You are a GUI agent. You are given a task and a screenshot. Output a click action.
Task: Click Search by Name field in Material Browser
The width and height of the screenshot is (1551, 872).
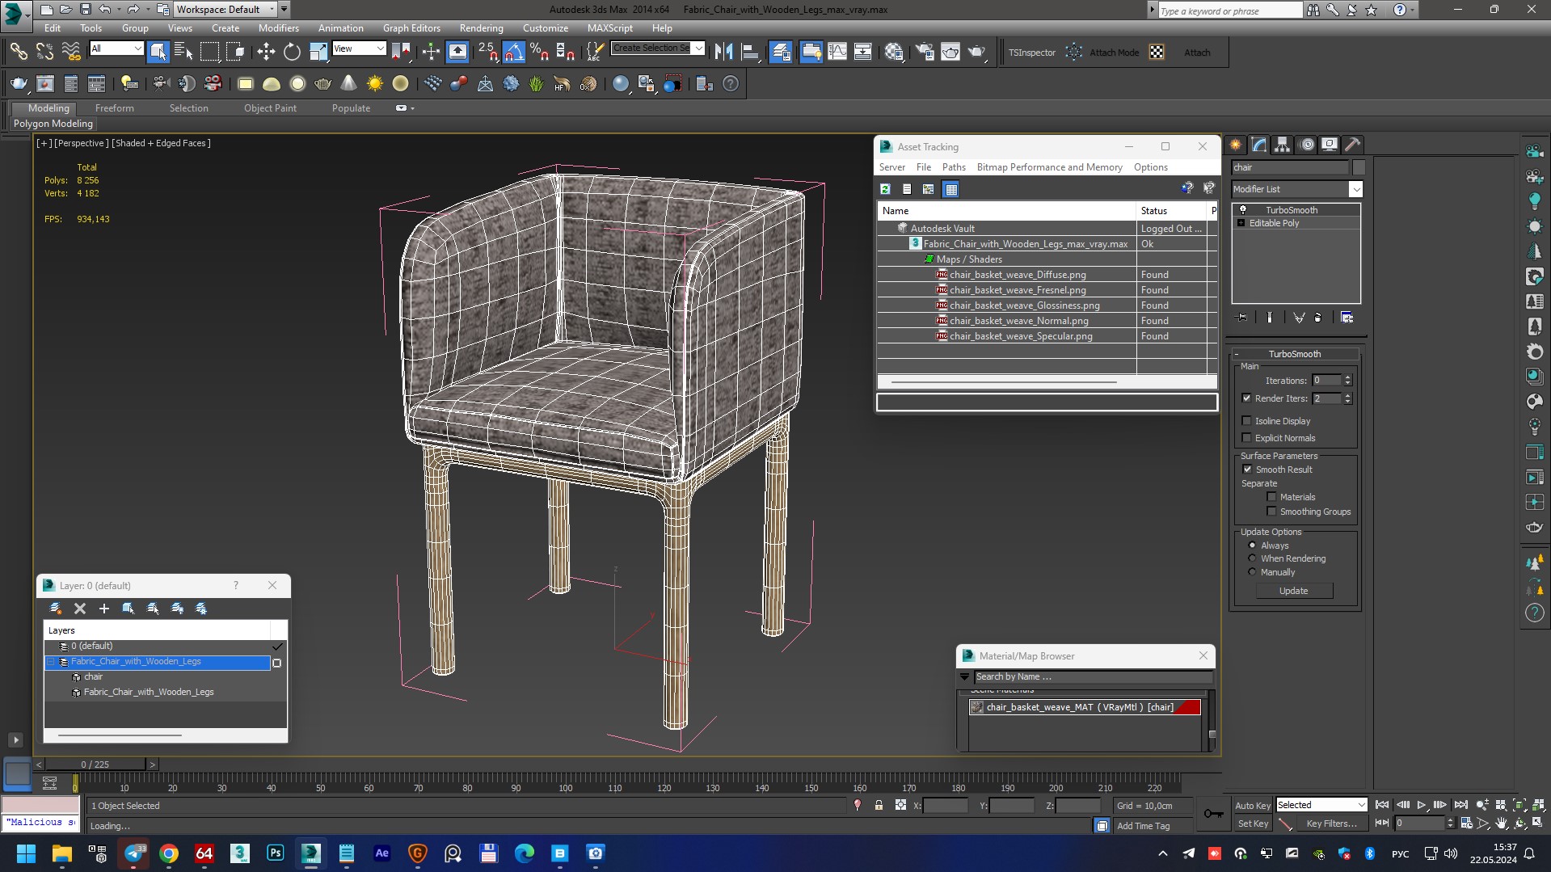[1093, 677]
